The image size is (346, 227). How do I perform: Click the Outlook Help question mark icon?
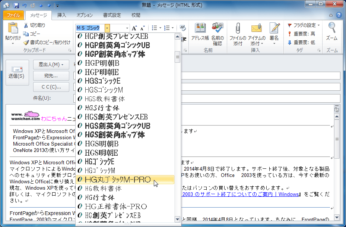point(339,15)
